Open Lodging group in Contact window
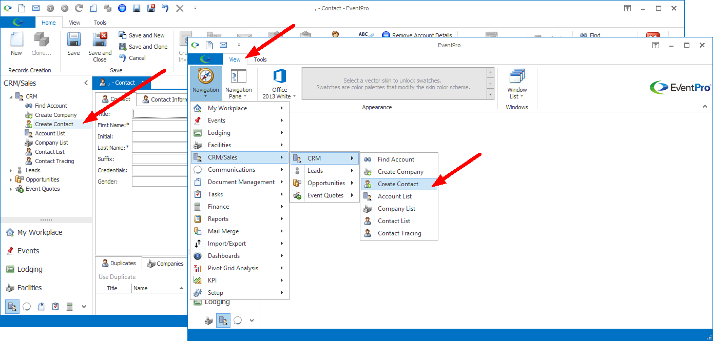The height and width of the screenshot is (341, 713). 46,269
